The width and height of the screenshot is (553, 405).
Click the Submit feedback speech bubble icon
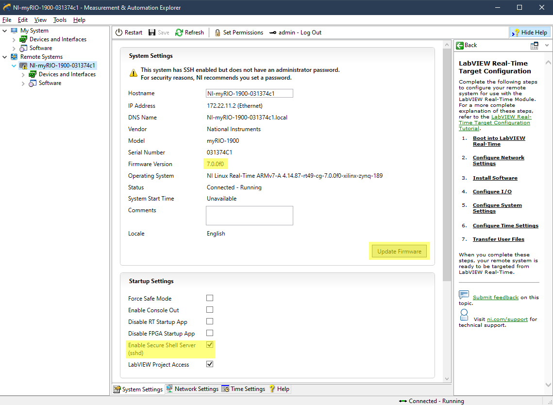(x=464, y=295)
